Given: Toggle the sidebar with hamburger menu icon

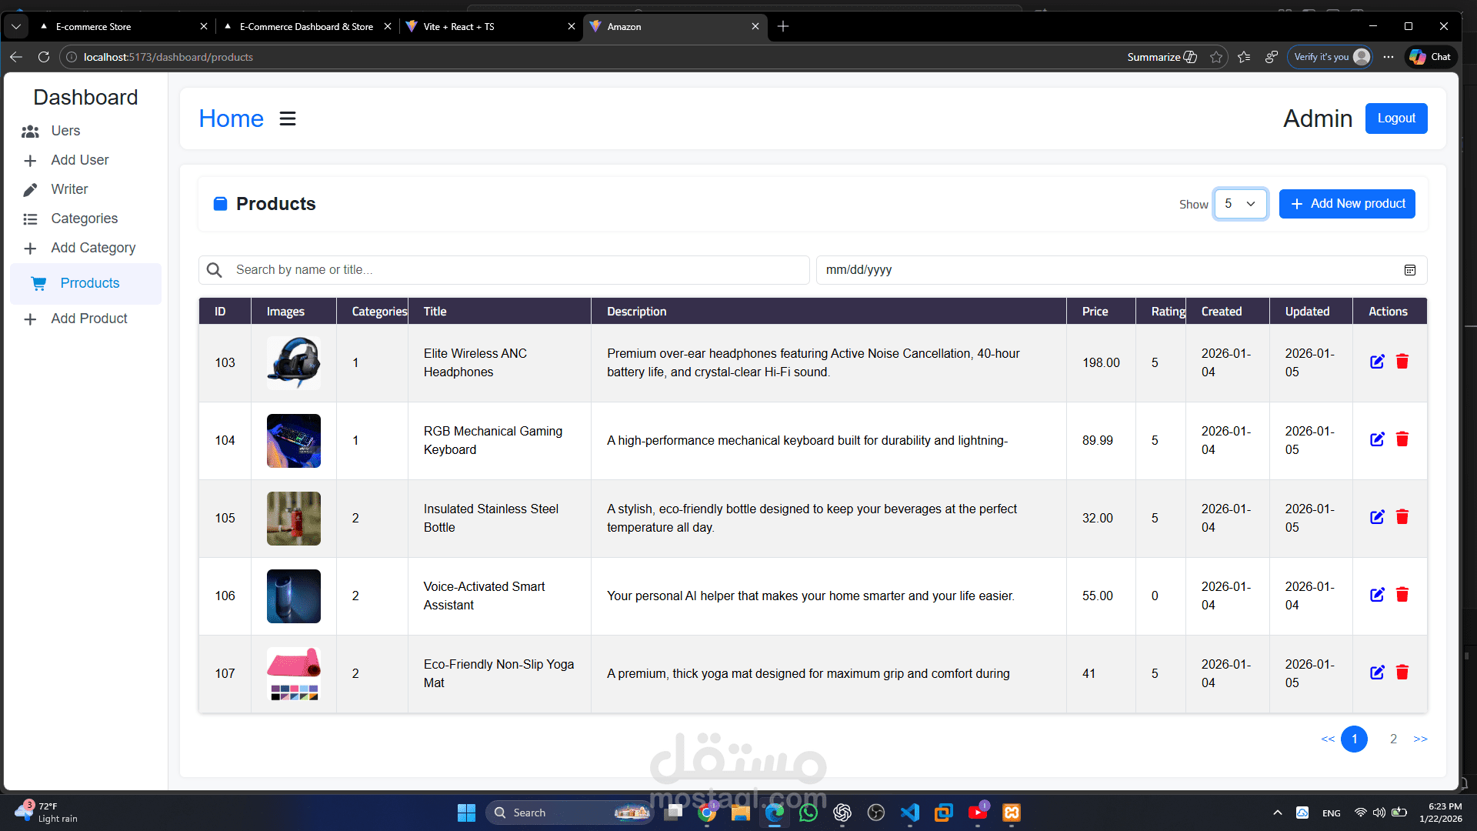Looking at the screenshot, I should click(288, 118).
